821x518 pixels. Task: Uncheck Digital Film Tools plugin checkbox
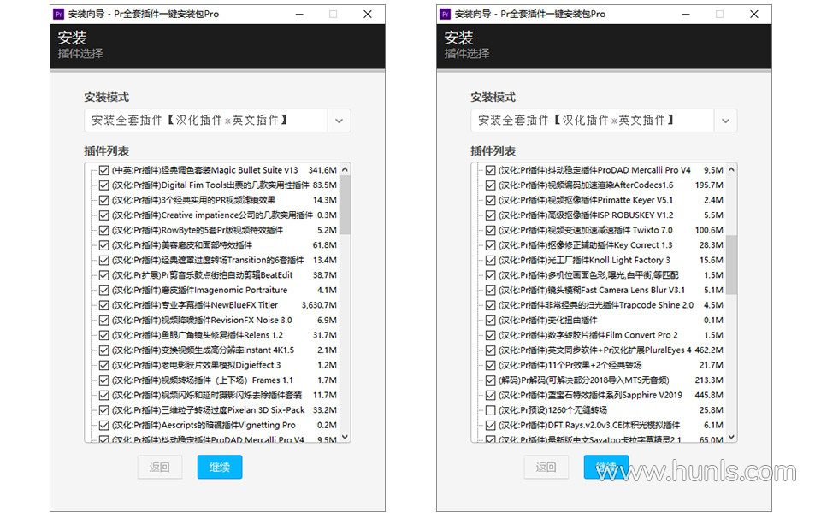tap(103, 185)
